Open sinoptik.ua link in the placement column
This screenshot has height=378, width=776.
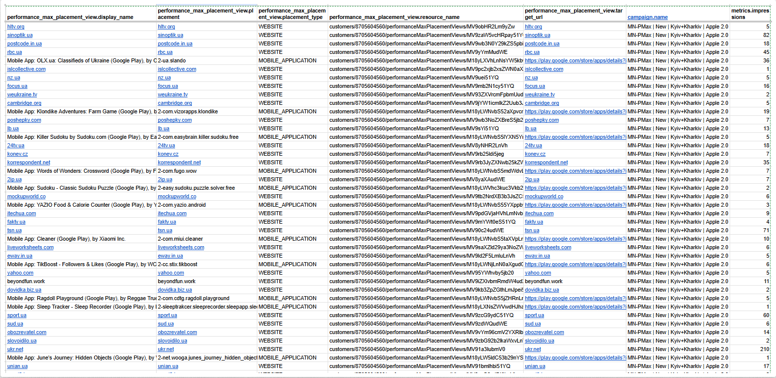[x=171, y=35]
